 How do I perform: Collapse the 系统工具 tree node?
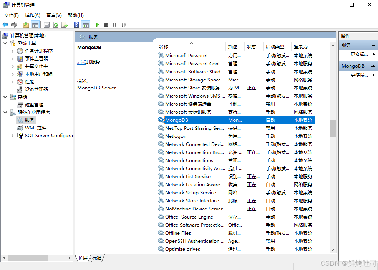point(5,43)
